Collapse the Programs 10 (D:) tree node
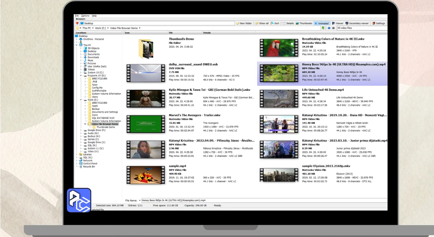This screenshot has height=237, width=434. (81, 76)
